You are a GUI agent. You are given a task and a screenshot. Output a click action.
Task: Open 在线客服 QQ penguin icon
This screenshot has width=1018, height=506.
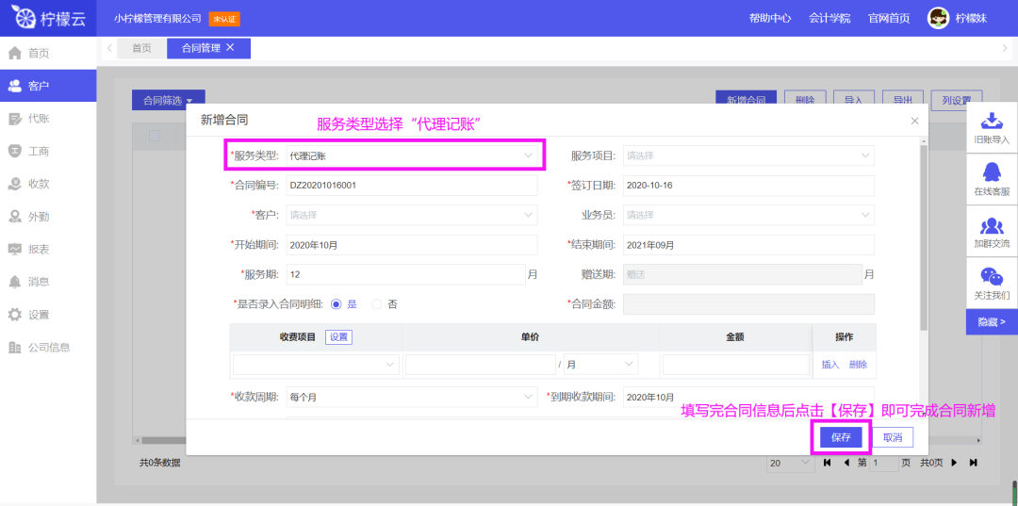pos(991,172)
